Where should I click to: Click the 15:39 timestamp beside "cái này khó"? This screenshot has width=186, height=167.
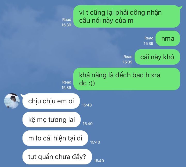tap(128, 62)
